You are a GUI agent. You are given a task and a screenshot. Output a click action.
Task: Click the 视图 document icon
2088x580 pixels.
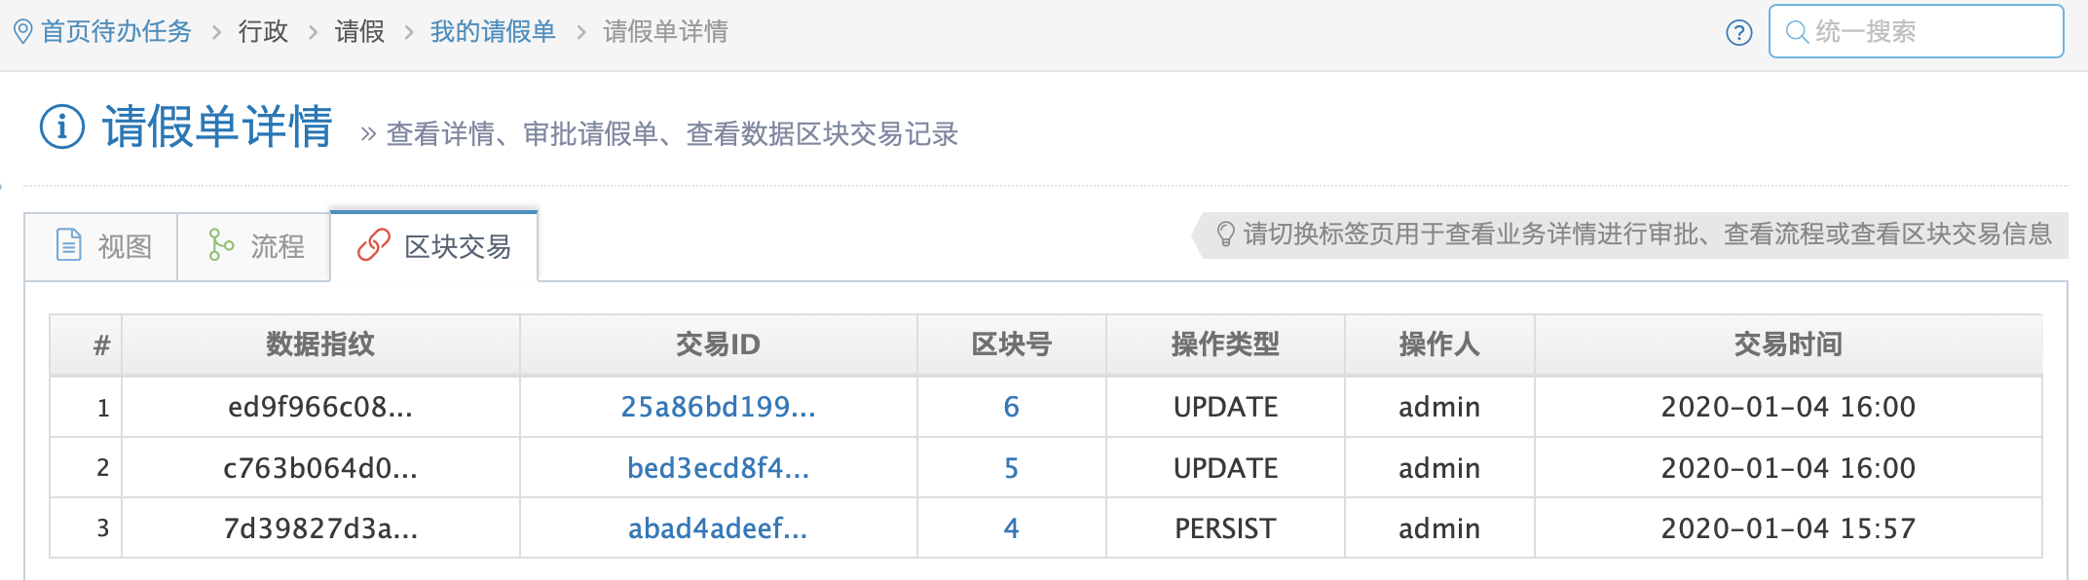pyautogui.click(x=69, y=245)
